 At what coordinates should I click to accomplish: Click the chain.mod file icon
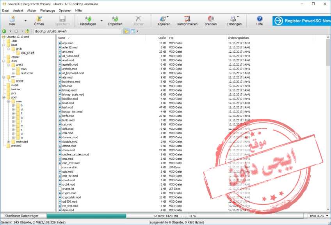60,150
